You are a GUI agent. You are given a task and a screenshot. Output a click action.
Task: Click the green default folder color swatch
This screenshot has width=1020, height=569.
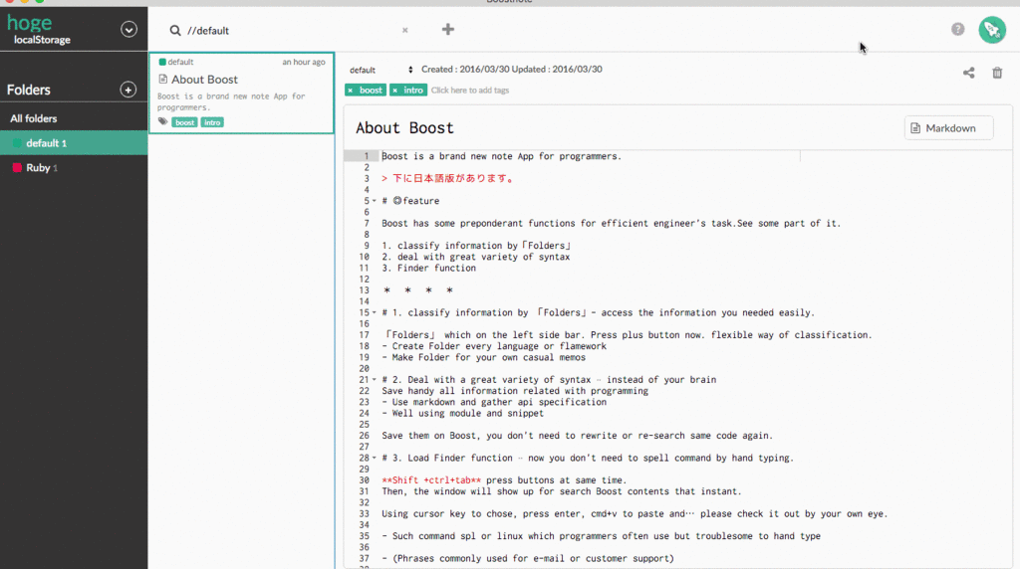point(17,143)
